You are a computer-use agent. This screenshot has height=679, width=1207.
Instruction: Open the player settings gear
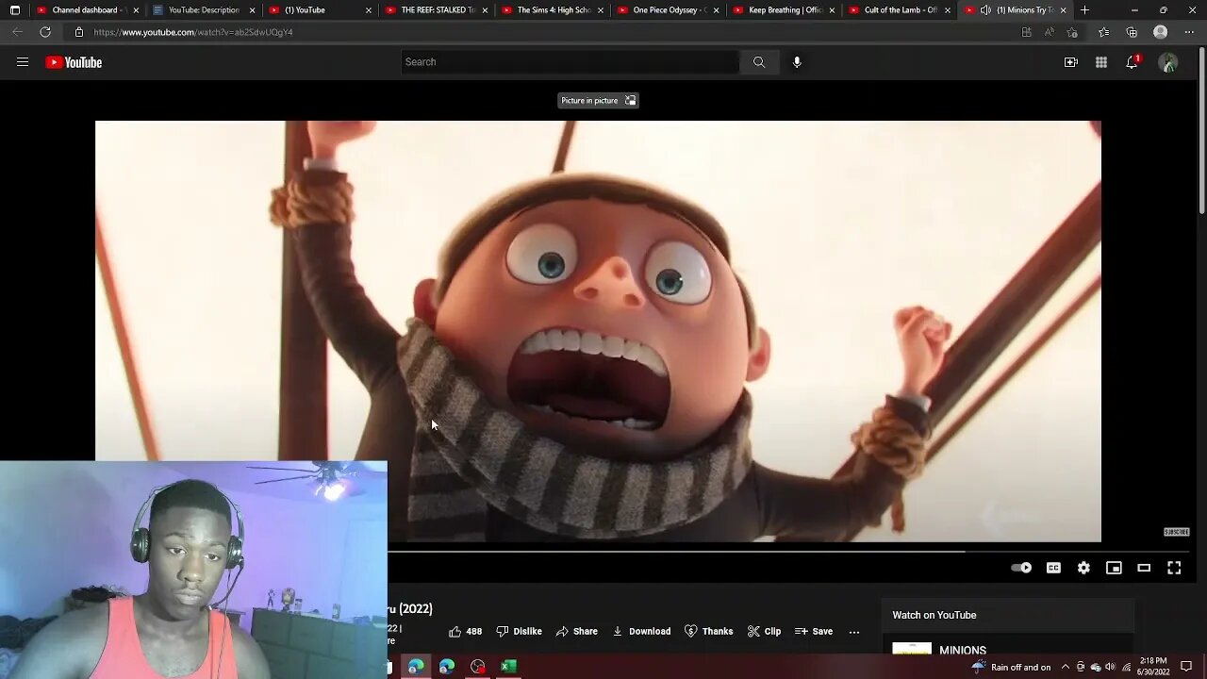tap(1083, 568)
